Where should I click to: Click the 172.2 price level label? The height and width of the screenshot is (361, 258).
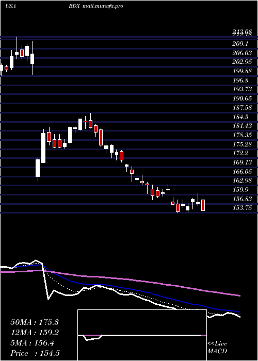click(240, 153)
